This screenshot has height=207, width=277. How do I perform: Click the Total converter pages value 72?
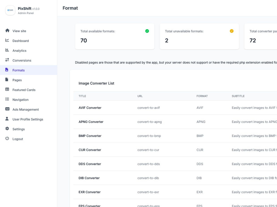253,41
